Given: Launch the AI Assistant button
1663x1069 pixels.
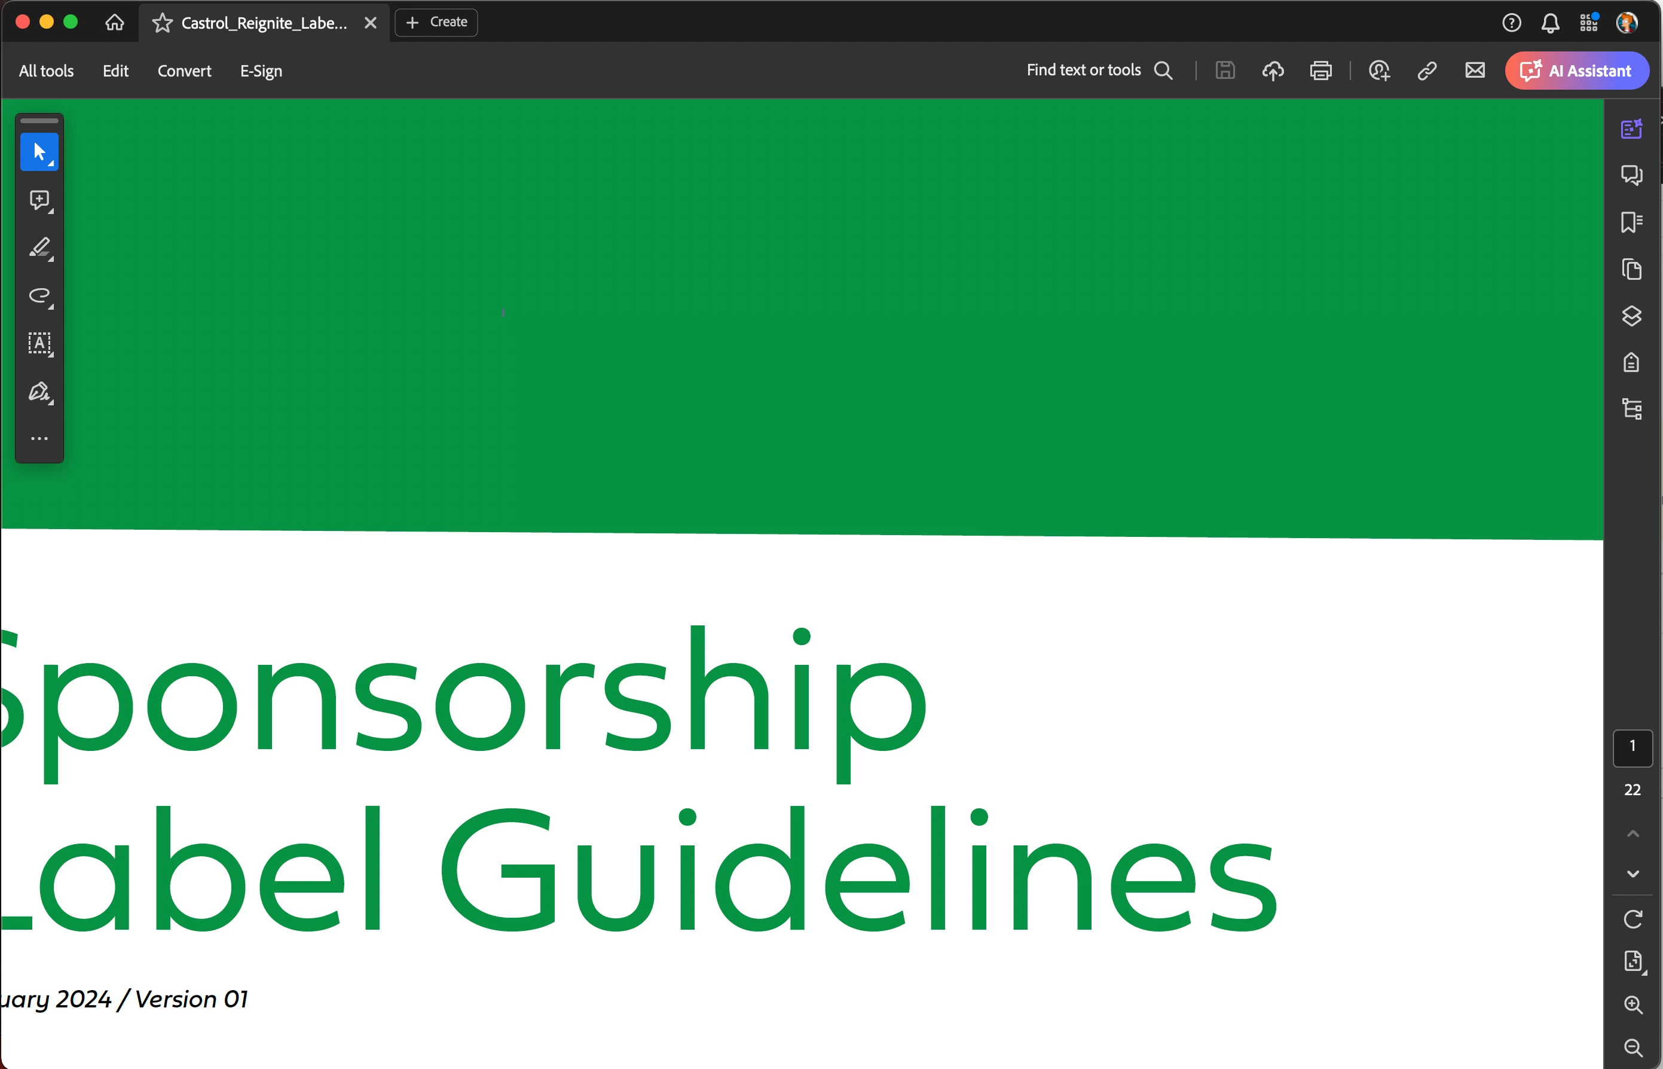Looking at the screenshot, I should [x=1576, y=71].
